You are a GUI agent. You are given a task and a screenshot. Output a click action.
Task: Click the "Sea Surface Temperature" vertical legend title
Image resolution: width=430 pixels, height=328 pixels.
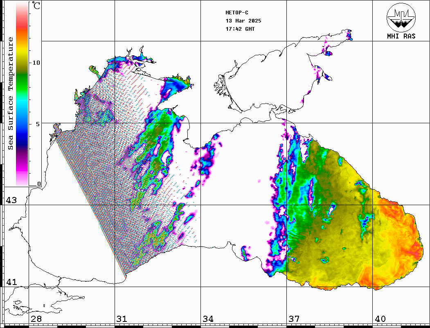point(11,93)
